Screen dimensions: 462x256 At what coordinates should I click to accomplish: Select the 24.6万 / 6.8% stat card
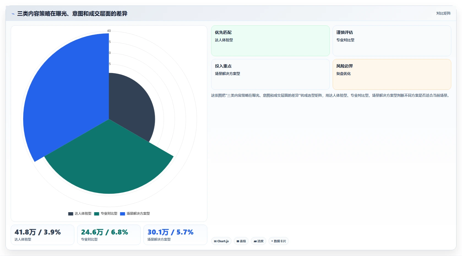tap(109, 235)
